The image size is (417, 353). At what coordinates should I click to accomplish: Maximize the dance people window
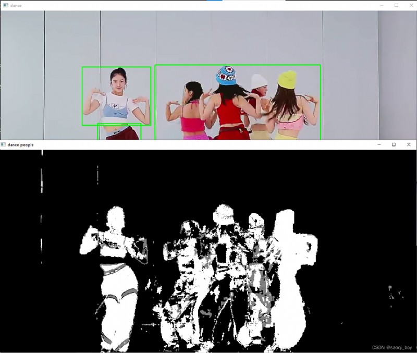394,144
